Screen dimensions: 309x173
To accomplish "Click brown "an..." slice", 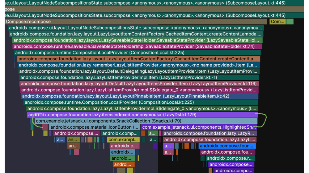I will click(74, 146).
